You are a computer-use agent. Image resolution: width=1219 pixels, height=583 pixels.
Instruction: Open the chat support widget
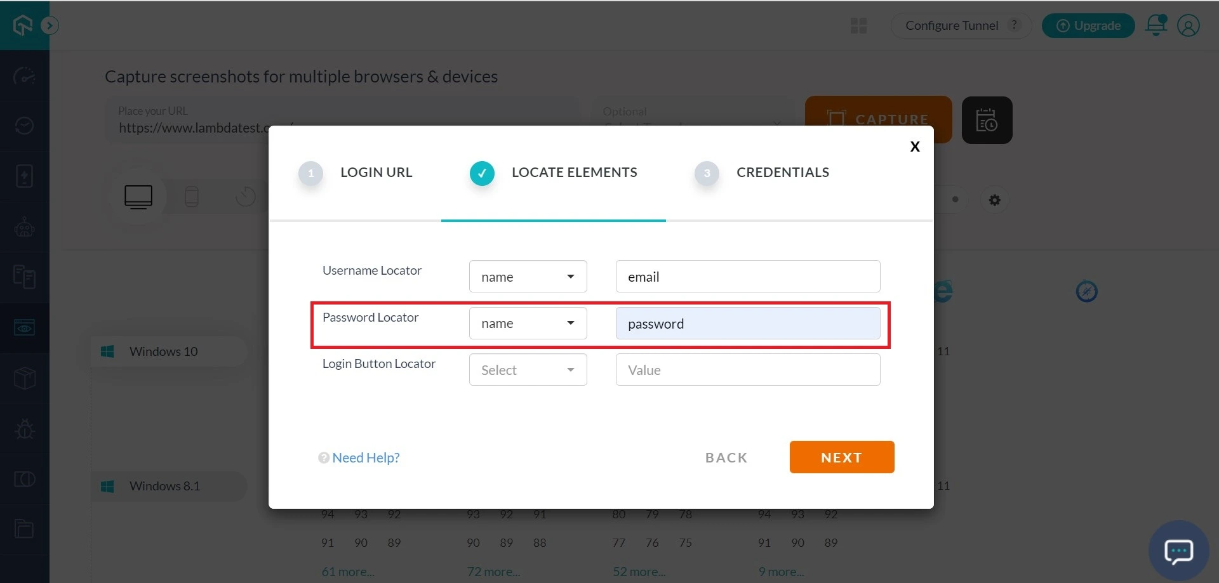[x=1178, y=551]
